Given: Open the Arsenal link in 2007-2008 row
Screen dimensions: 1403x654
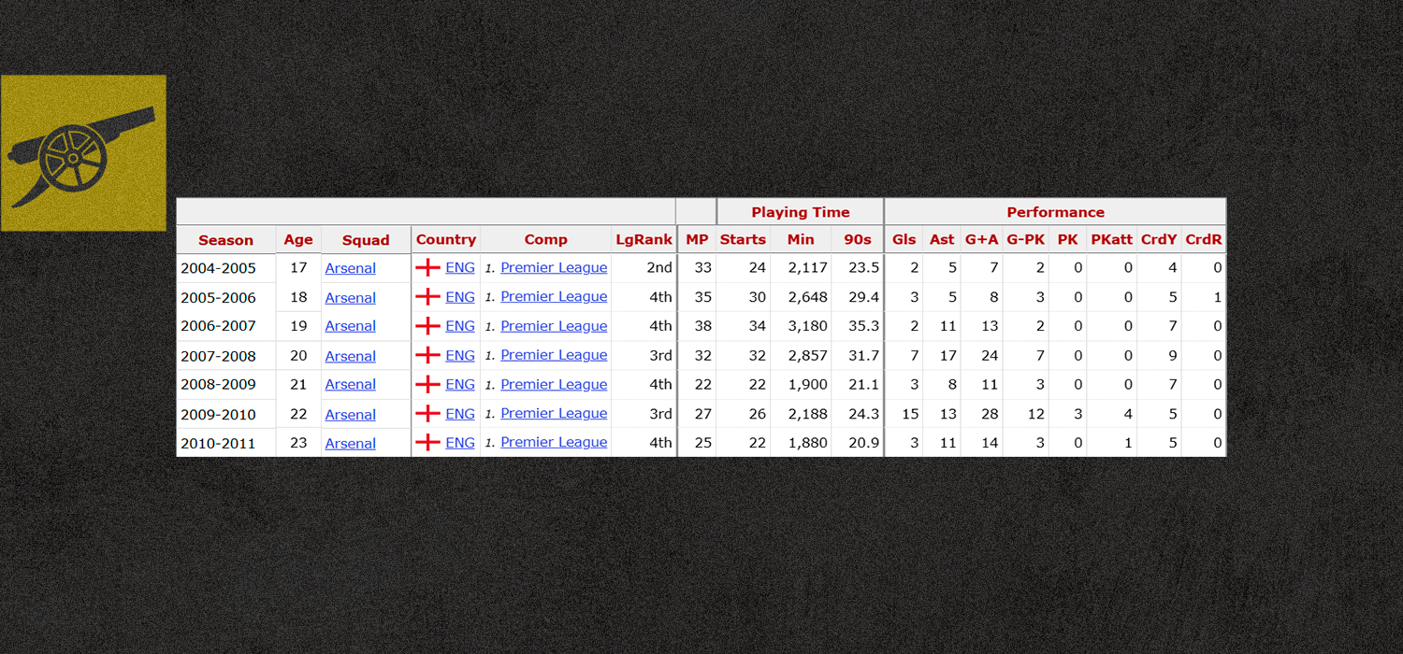Looking at the screenshot, I should point(351,356).
